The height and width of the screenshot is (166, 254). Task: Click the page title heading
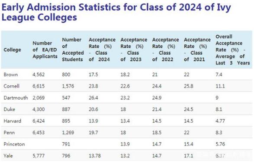point(116,13)
